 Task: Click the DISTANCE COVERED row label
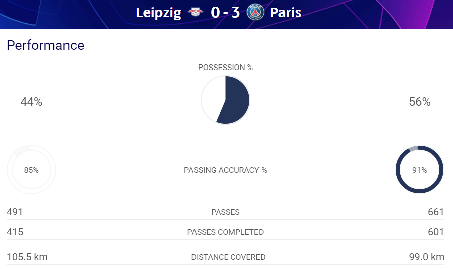click(x=228, y=257)
